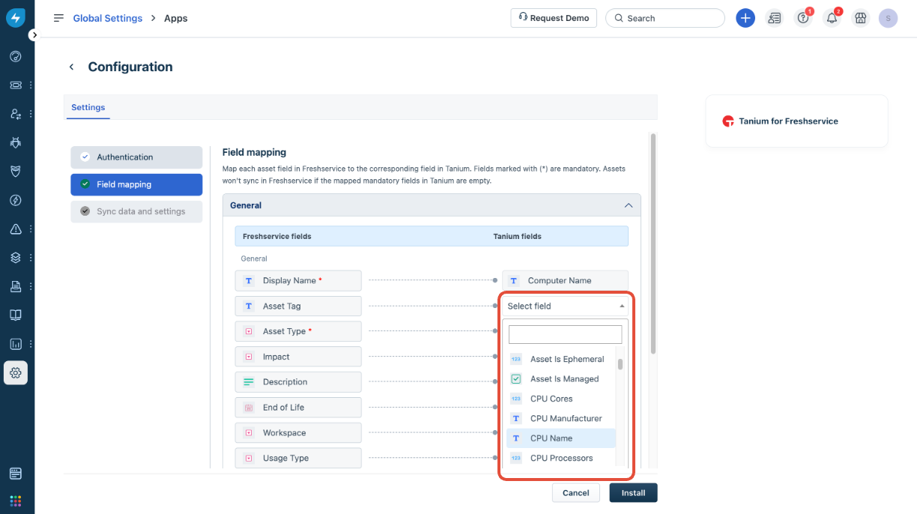This screenshot has height=514, width=917.
Task: Click the Admin gear icon in sidebar
Action: pos(16,372)
